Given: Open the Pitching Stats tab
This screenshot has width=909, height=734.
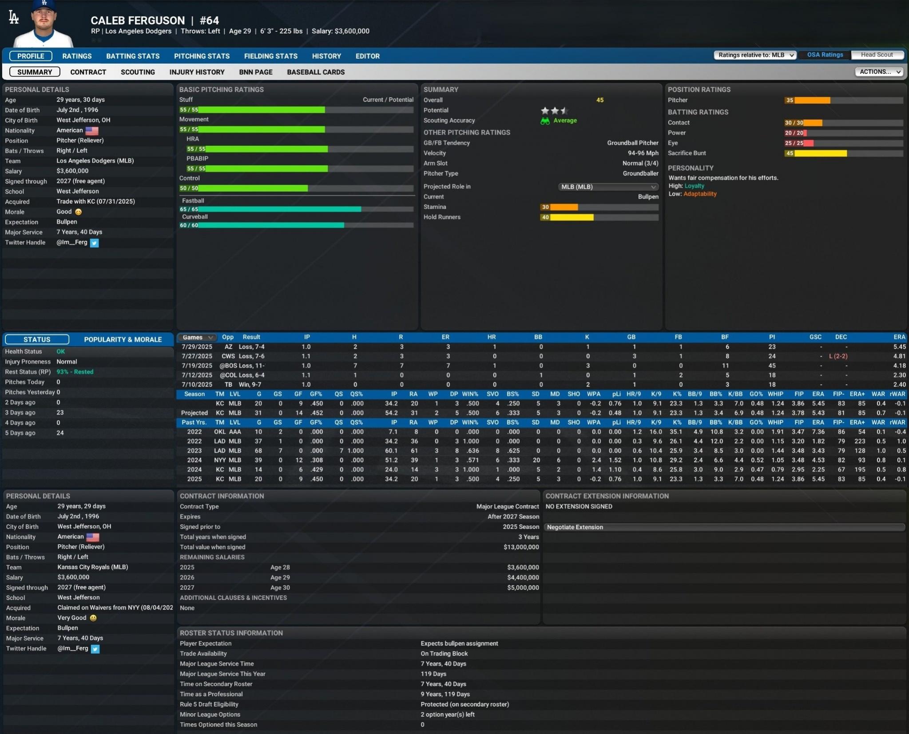Looking at the screenshot, I should click(x=202, y=56).
